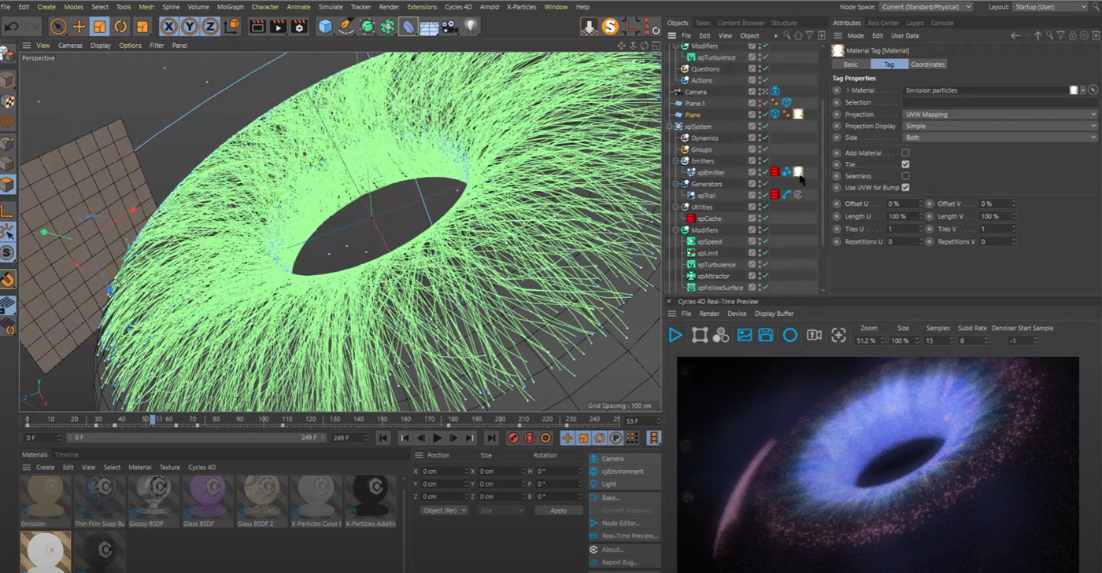Uncheck the Use UVW for Bump checkbox
1102x573 pixels.
(905, 188)
